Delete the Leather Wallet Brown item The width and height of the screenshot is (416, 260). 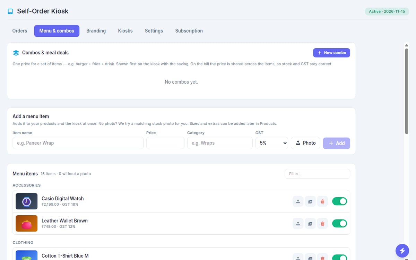pos(322,224)
